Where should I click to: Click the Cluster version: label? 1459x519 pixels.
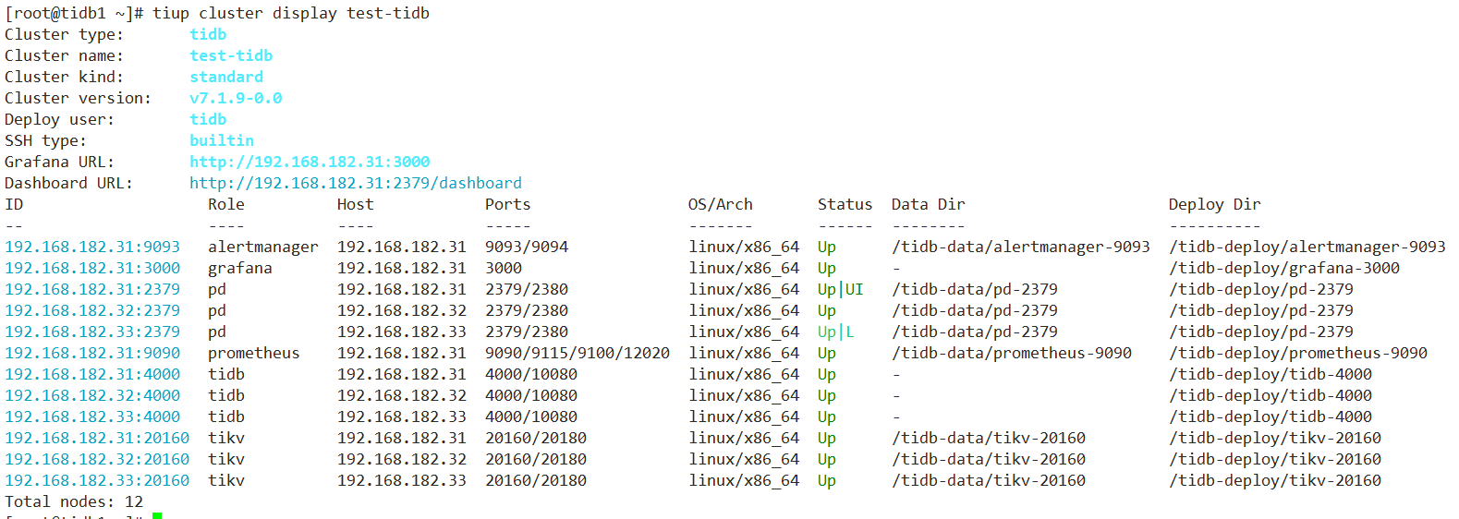79,99
